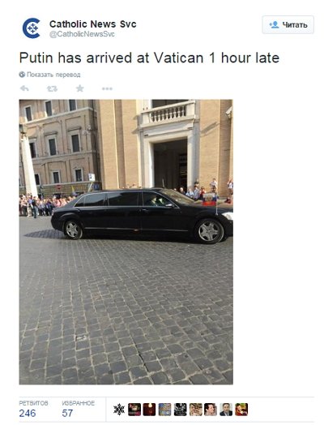Favorite the tweet with the star icon
Viewport: 324px width, 425px height.
(x=80, y=88)
